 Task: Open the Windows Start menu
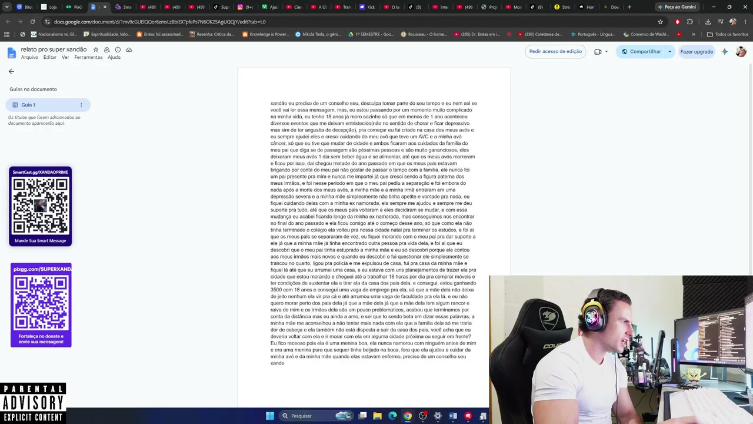tap(269, 416)
